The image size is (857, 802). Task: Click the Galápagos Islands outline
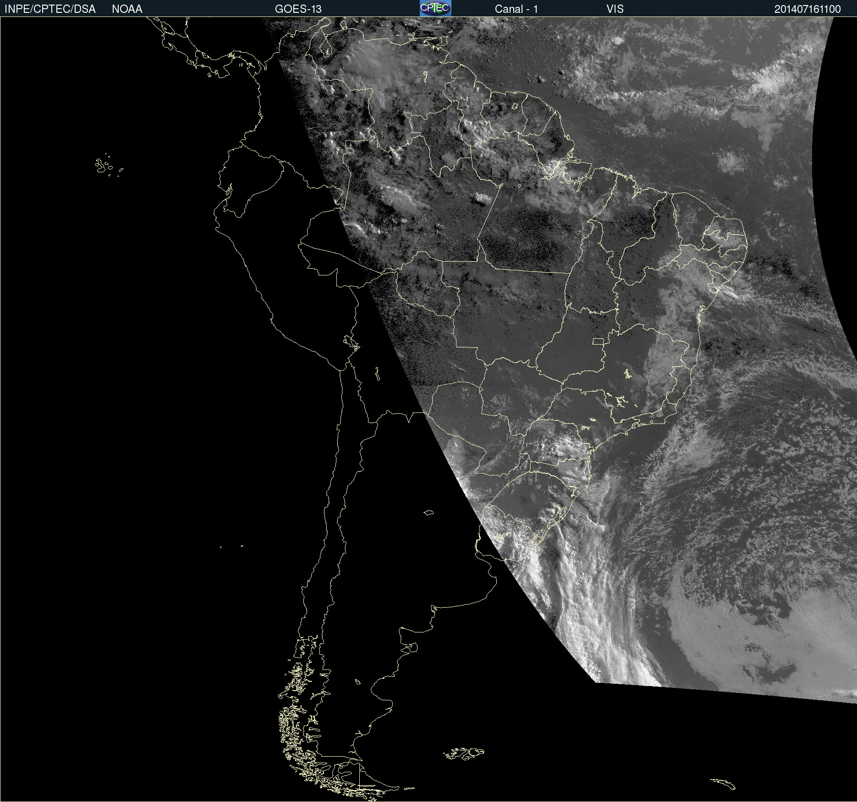point(103,166)
